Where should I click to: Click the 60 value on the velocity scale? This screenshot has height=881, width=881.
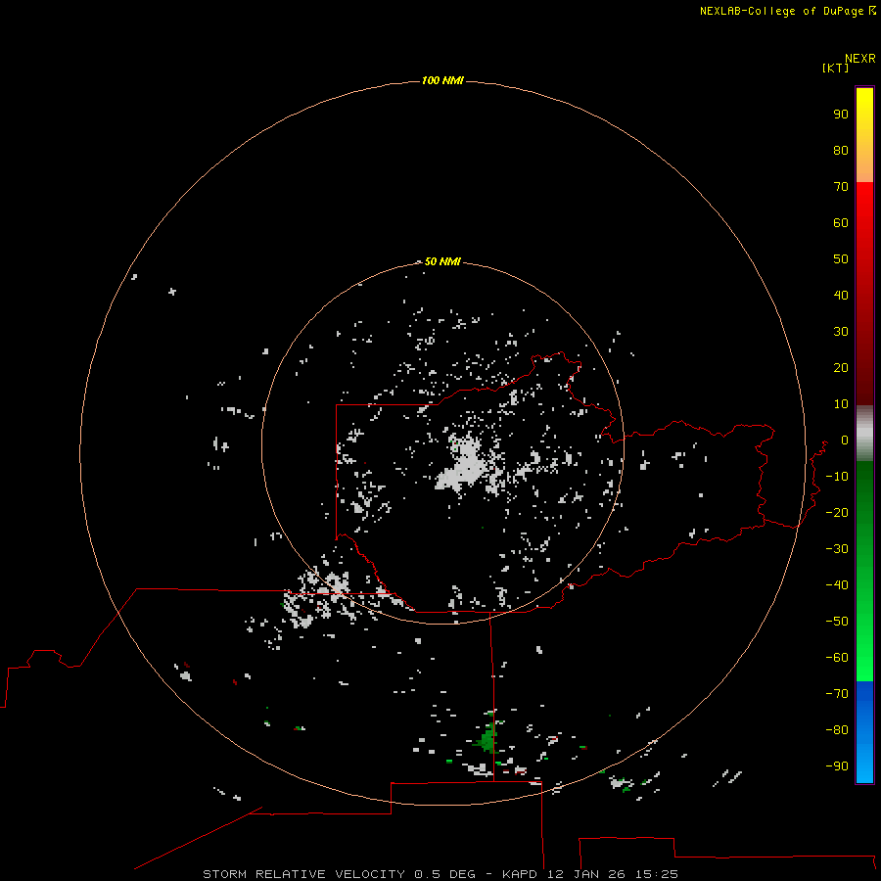[x=841, y=223]
